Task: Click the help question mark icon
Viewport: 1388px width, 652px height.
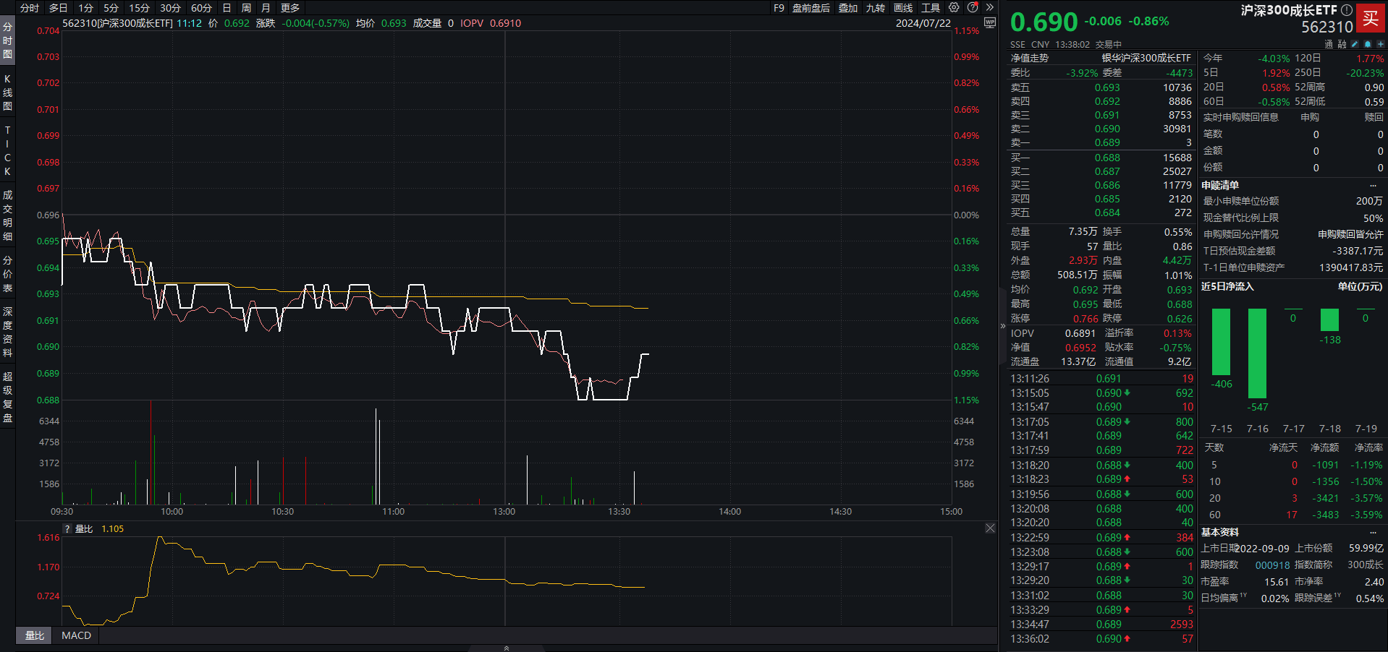Action: coord(973,8)
